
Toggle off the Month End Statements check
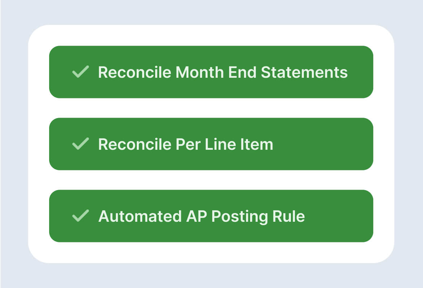coord(80,72)
